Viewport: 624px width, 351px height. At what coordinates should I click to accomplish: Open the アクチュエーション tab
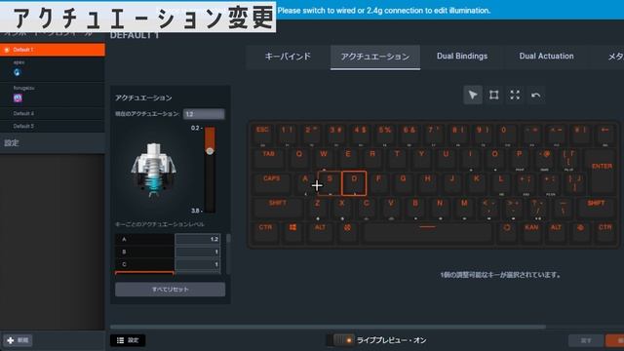(x=374, y=57)
